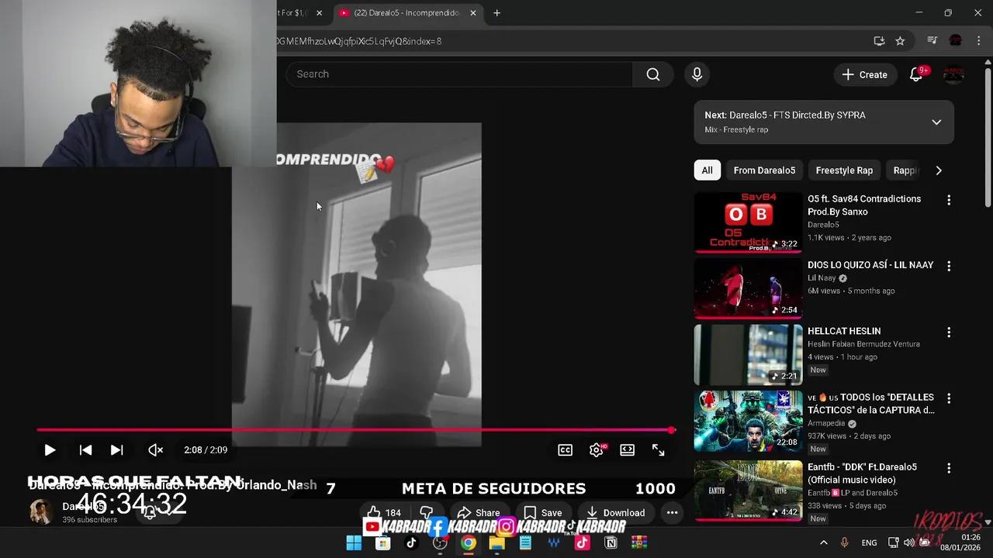The height and width of the screenshot is (558, 993).
Task: Open a new browser tab
Action: (496, 13)
